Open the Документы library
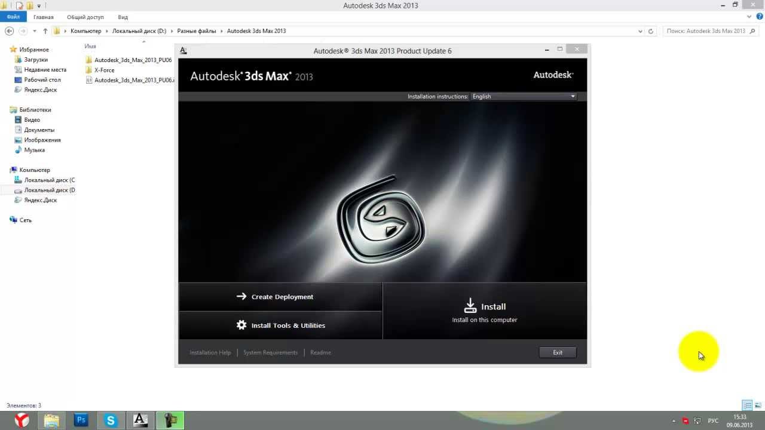Image resolution: width=765 pixels, height=430 pixels. coord(39,130)
